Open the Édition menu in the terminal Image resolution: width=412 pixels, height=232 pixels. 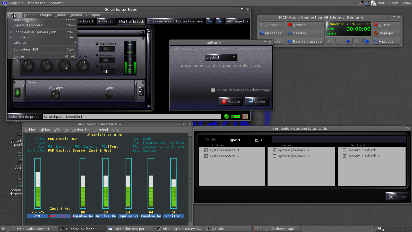coord(44,130)
